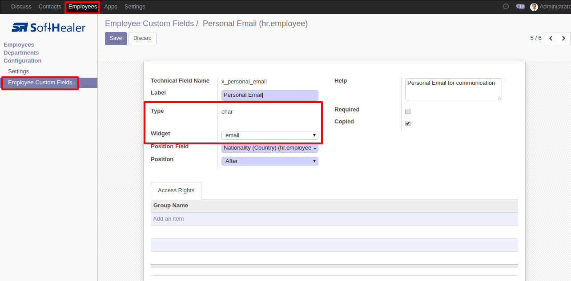571x281 pixels.
Task: Open the Apps menu
Action: coord(111,7)
